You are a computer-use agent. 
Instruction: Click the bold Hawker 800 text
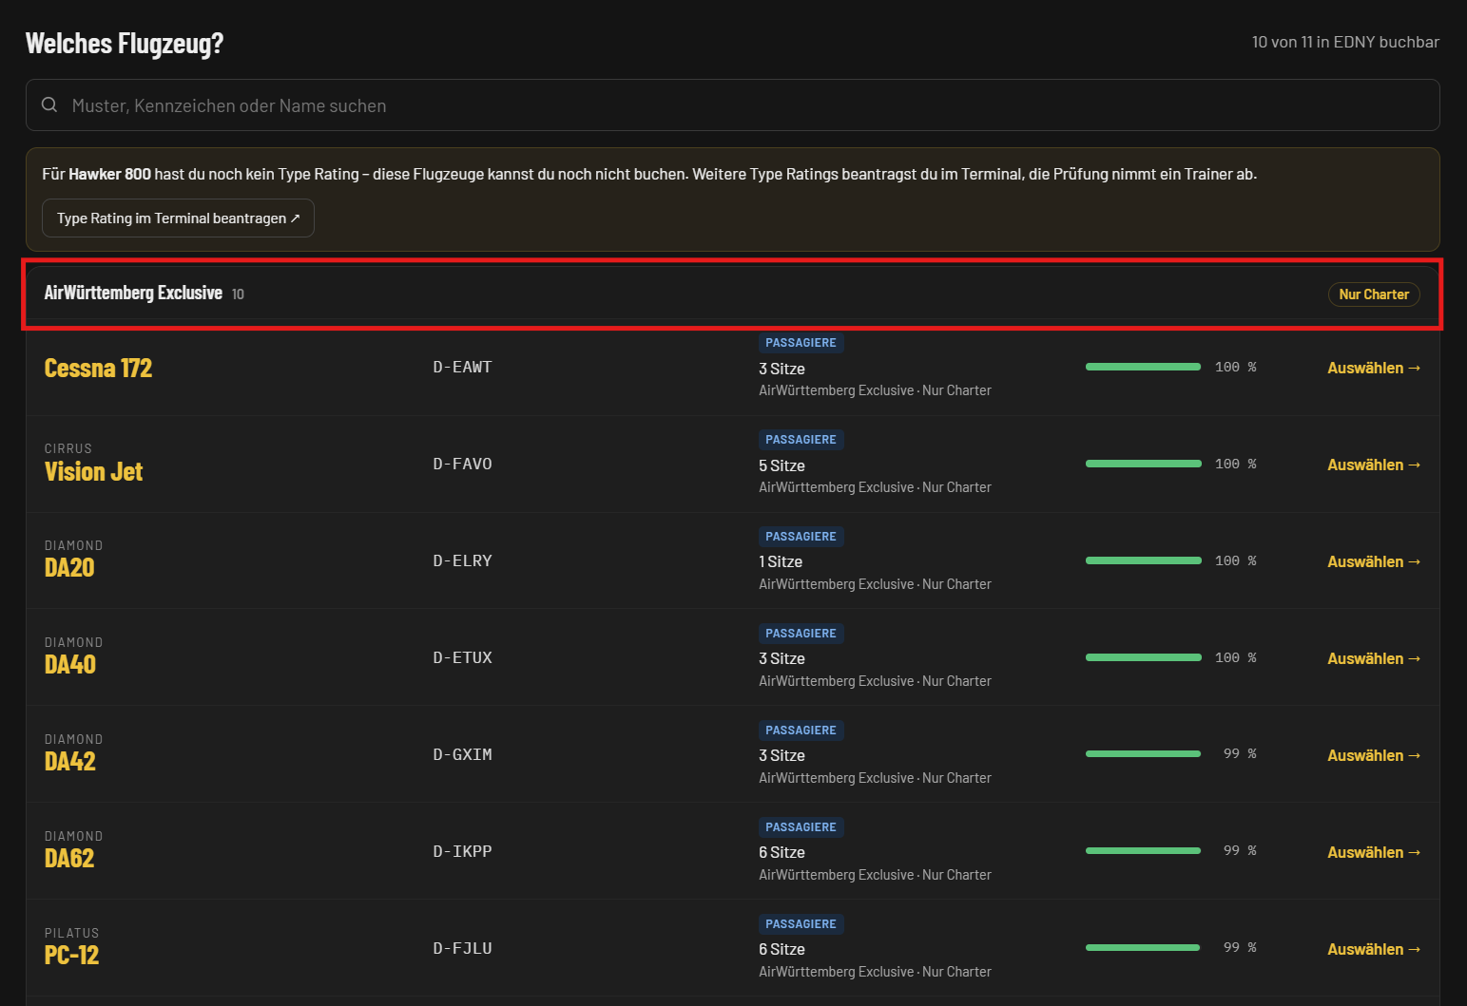click(x=109, y=174)
